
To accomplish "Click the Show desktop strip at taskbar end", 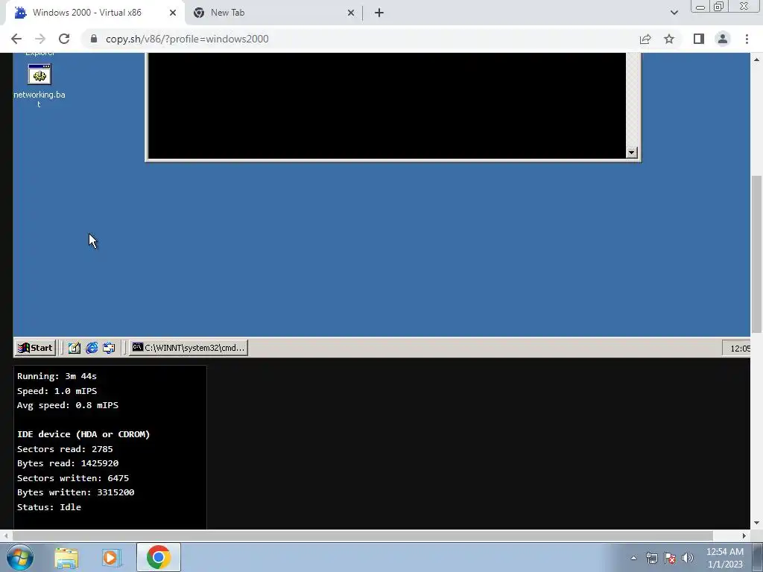I will click(x=758, y=558).
